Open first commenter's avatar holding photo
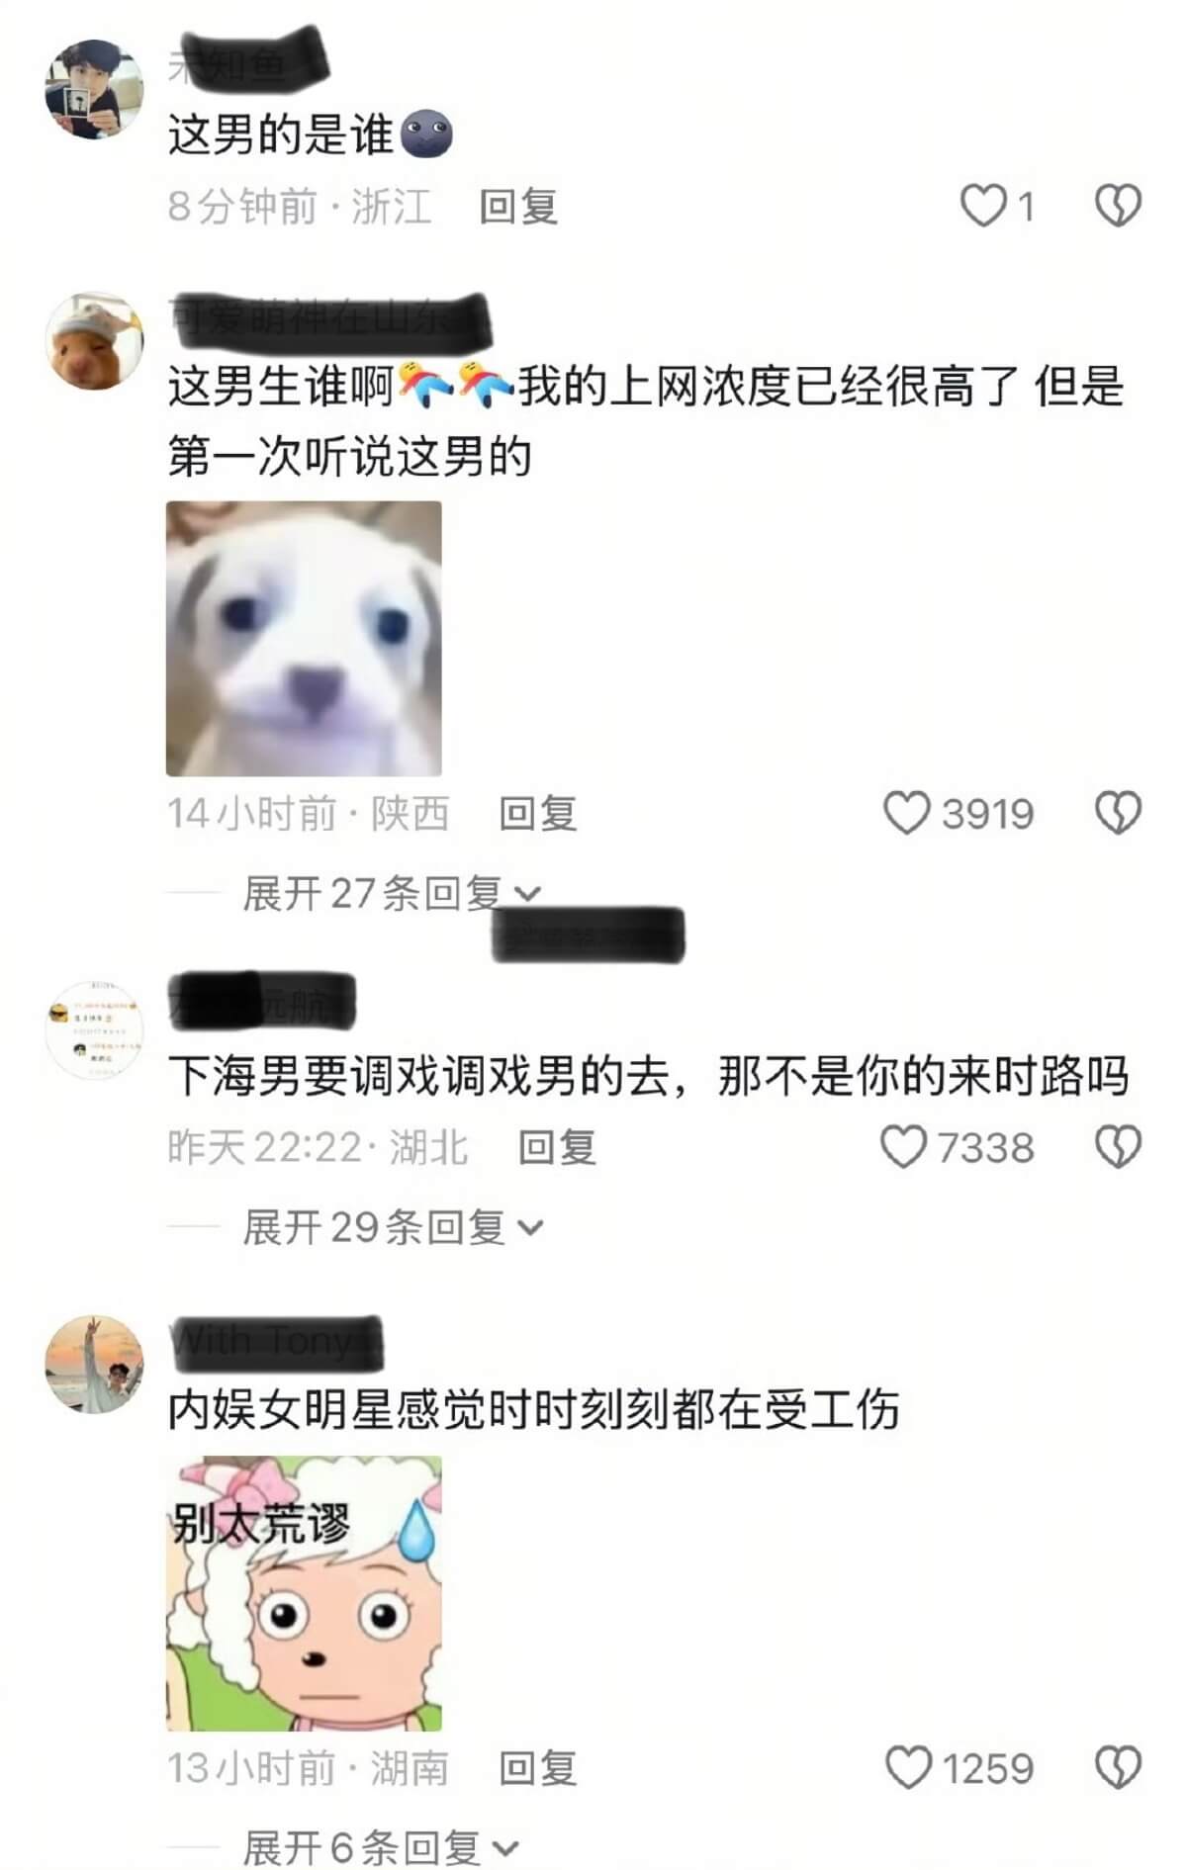The width and height of the screenshot is (1187, 1870). [x=95, y=89]
